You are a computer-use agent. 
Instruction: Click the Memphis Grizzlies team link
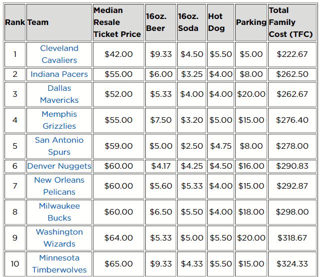59,120
